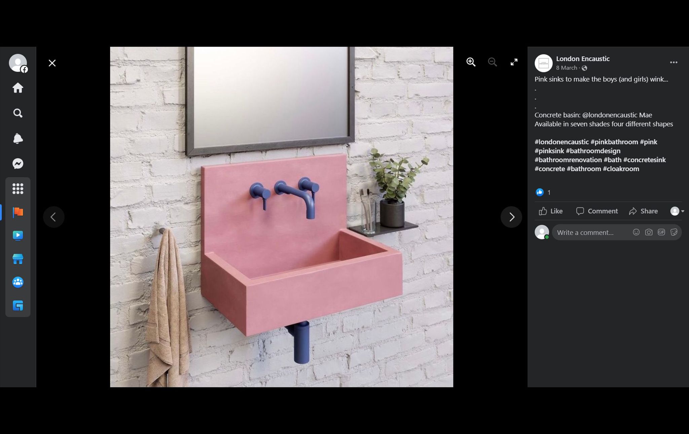This screenshot has width=689, height=434.
Task: Go to the Home feed icon
Action: (x=18, y=88)
